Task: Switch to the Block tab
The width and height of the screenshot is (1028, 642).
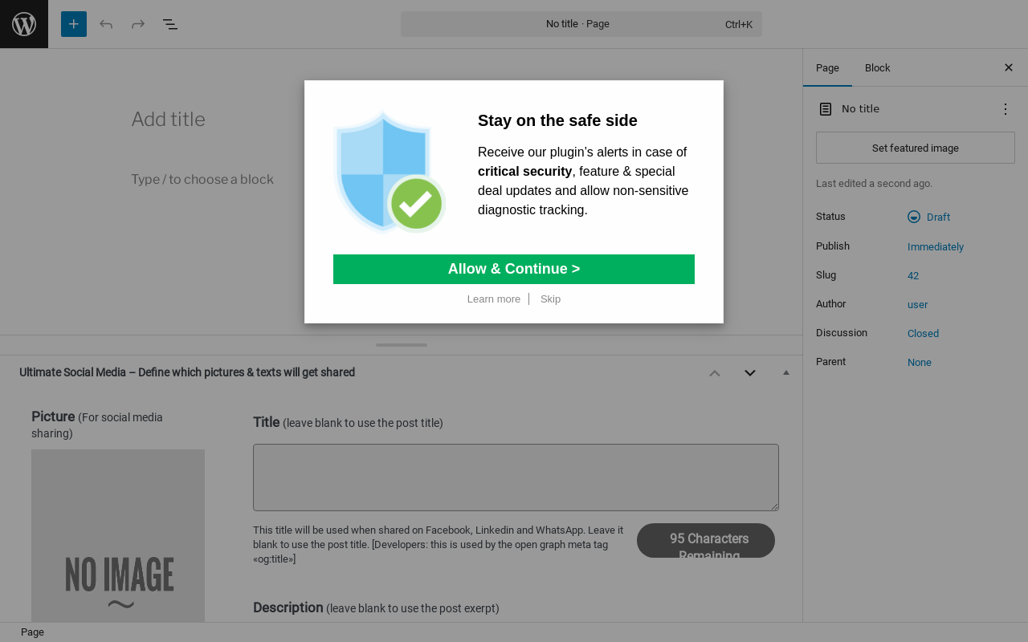Action: coord(877,67)
